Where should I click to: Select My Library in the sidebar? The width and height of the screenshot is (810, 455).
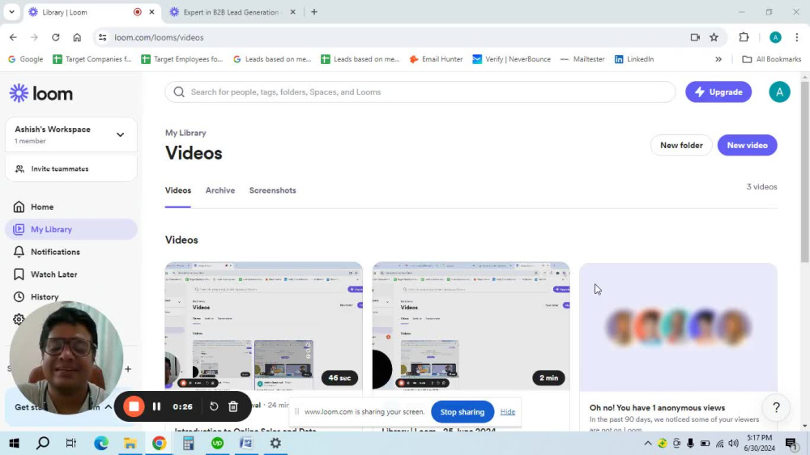[x=71, y=229]
